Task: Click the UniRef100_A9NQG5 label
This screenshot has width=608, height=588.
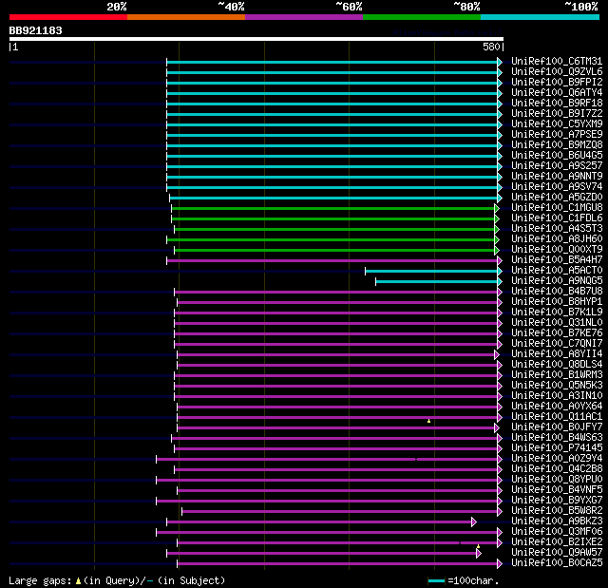Action: 557,281
